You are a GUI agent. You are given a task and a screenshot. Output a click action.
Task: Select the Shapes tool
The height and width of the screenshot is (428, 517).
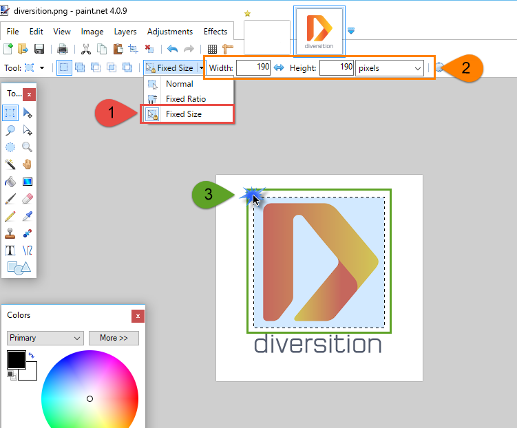(x=19, y=268)
